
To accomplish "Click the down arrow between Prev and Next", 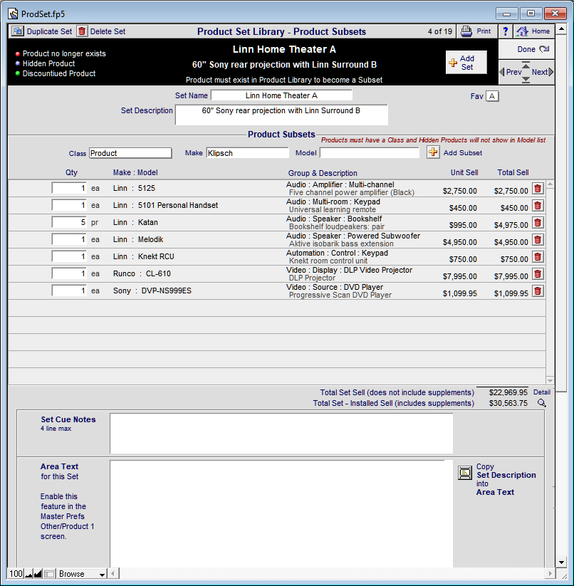I will point(526,79).
